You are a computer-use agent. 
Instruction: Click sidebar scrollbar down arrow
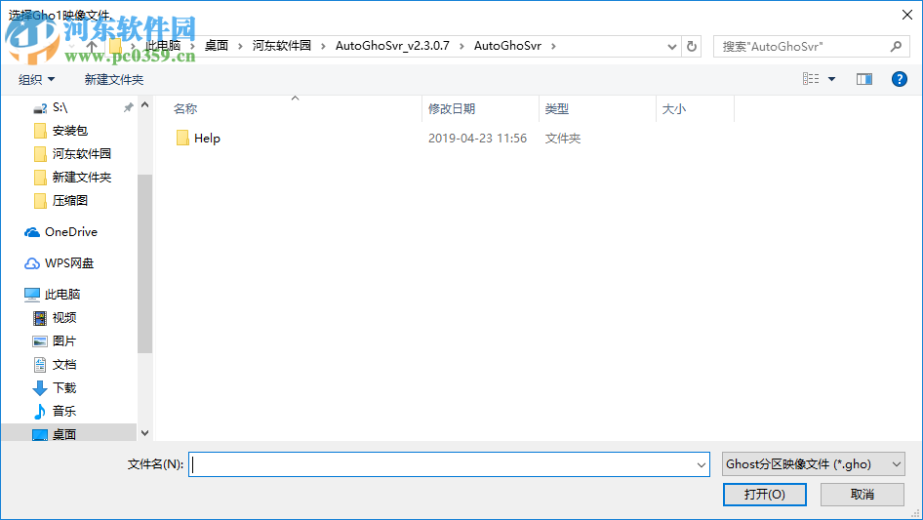click(144, 433)
